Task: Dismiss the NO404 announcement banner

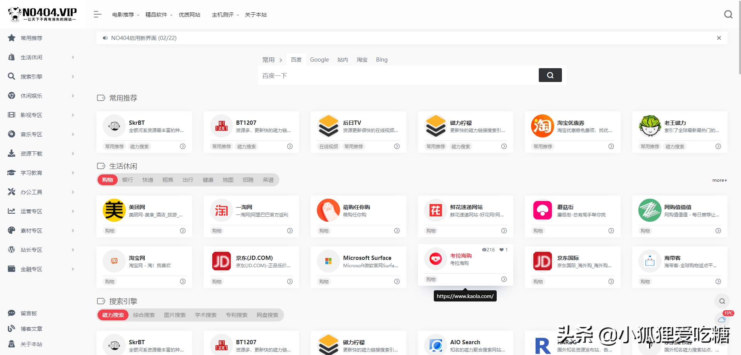Action: 719,38
